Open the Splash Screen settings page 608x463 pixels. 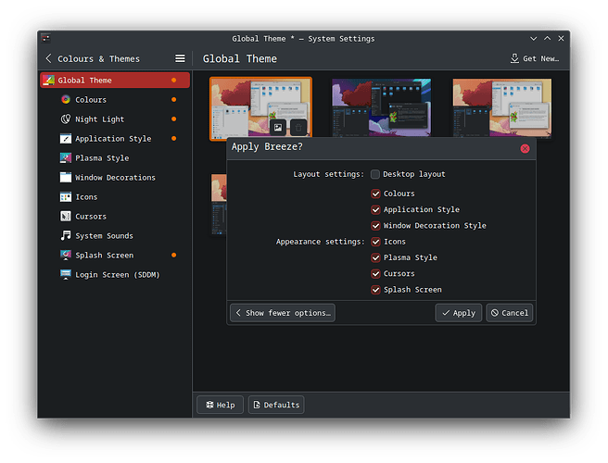point(115,255)
